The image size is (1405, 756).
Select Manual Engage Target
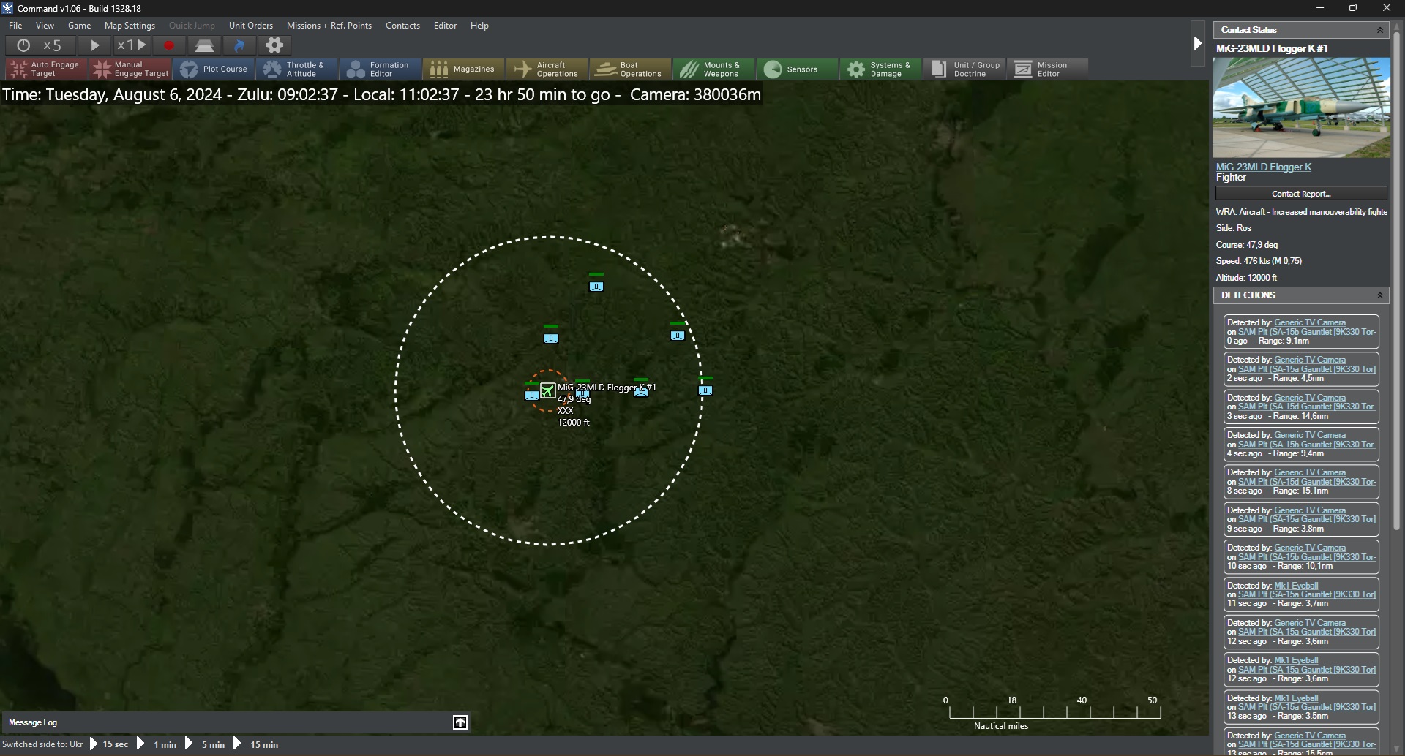[x=130, y=69]
